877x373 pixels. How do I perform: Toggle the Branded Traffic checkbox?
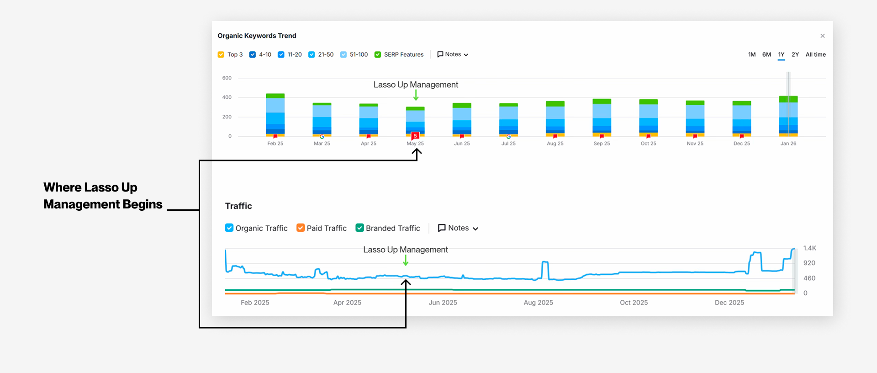(x=360, y=228)
